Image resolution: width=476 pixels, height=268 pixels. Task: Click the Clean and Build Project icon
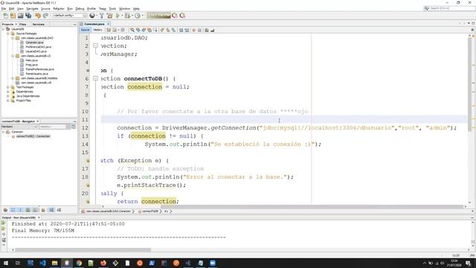(x=109, y=16)
